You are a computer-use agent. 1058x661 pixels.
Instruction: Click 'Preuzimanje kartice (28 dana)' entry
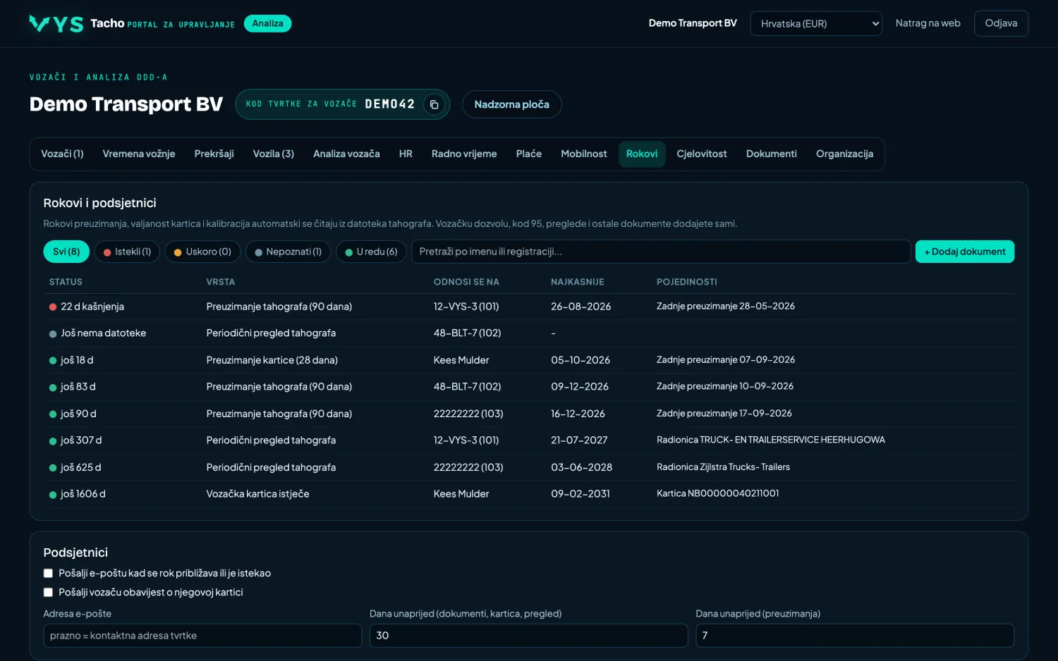[272, 360]
